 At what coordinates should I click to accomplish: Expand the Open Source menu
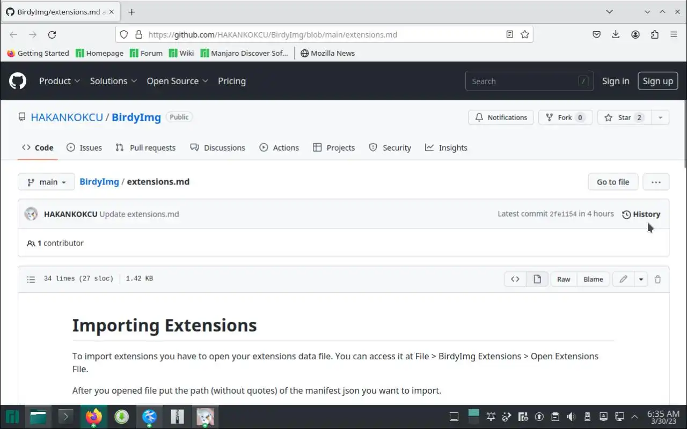177,81
